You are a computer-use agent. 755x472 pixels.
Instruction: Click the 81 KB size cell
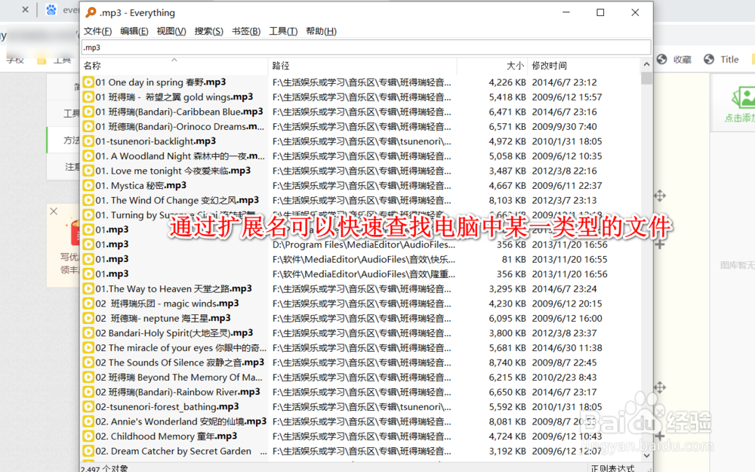[513, 259]
